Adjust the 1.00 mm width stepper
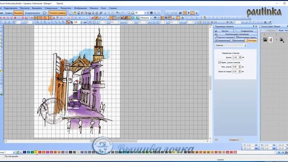The image size is (288, 162). tap(81, 22)
